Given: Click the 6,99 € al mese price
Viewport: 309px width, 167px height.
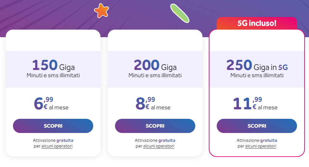Looking at the screenshot, I should 51,103.
